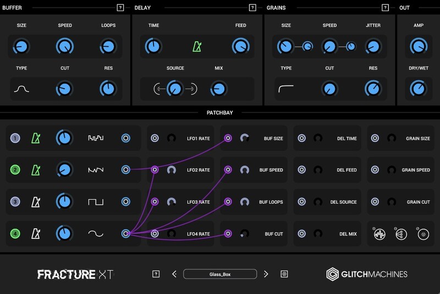Image resolution: width=440 pixels, height=294 pixels.
Task: Click the concentric circle randomize icon
Action: coord(423,234)
